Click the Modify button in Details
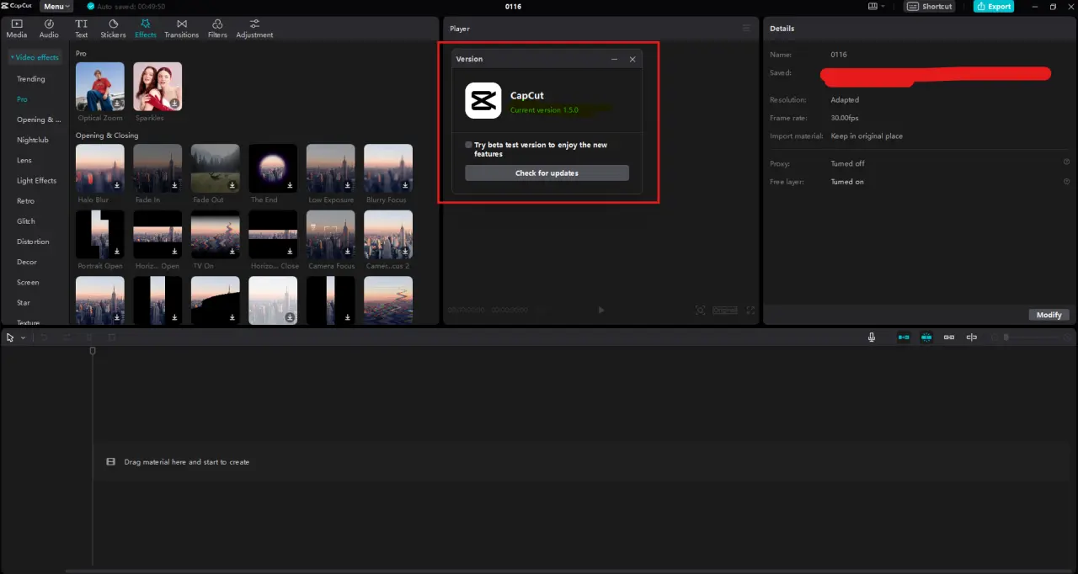 (x=1049, y=315)
